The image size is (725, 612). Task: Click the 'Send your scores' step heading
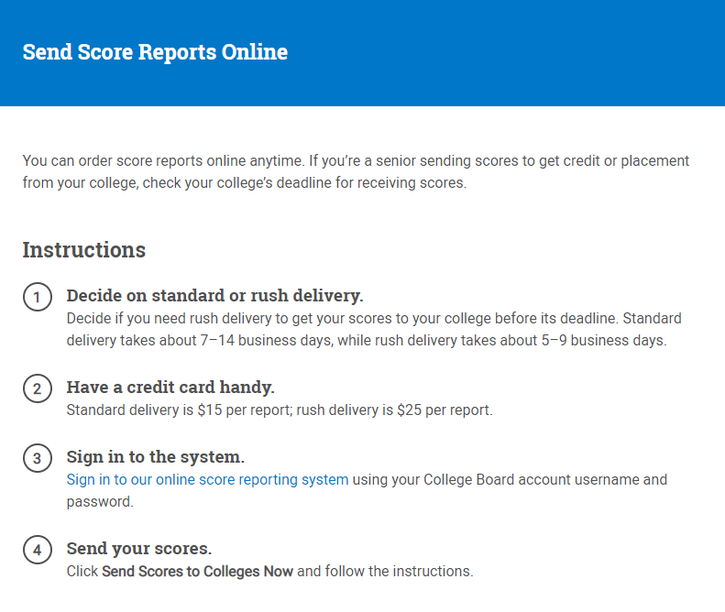138,549
